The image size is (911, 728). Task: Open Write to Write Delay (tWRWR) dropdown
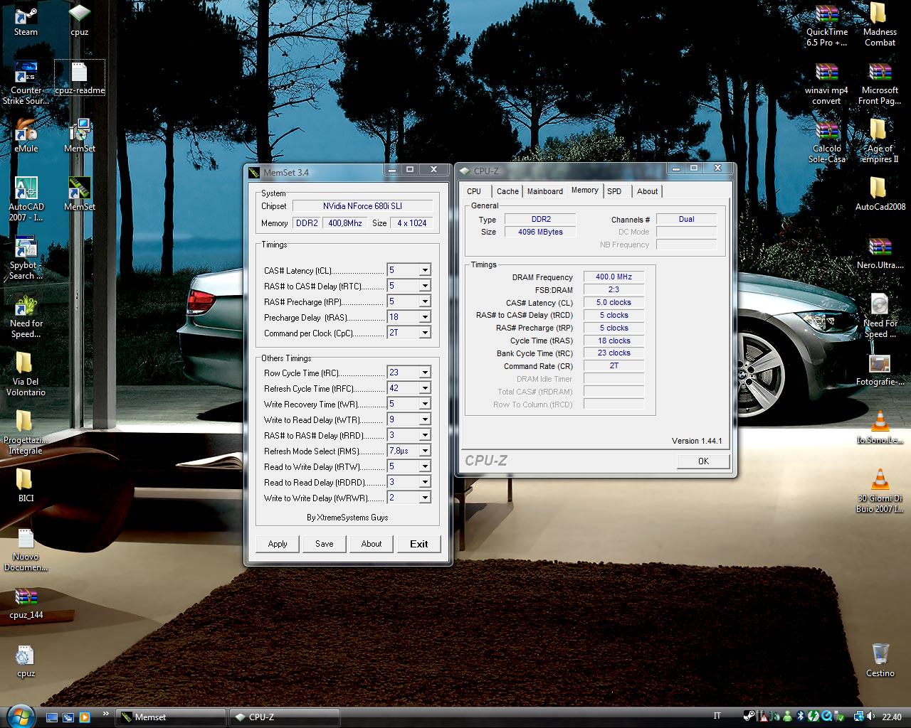pyautogui.click(x=425, y=498)
